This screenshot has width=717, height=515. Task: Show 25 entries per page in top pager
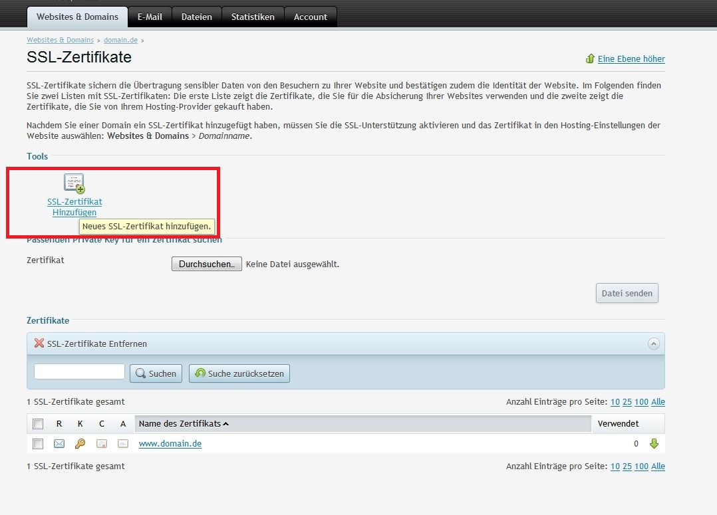click(x=627, y=402)
